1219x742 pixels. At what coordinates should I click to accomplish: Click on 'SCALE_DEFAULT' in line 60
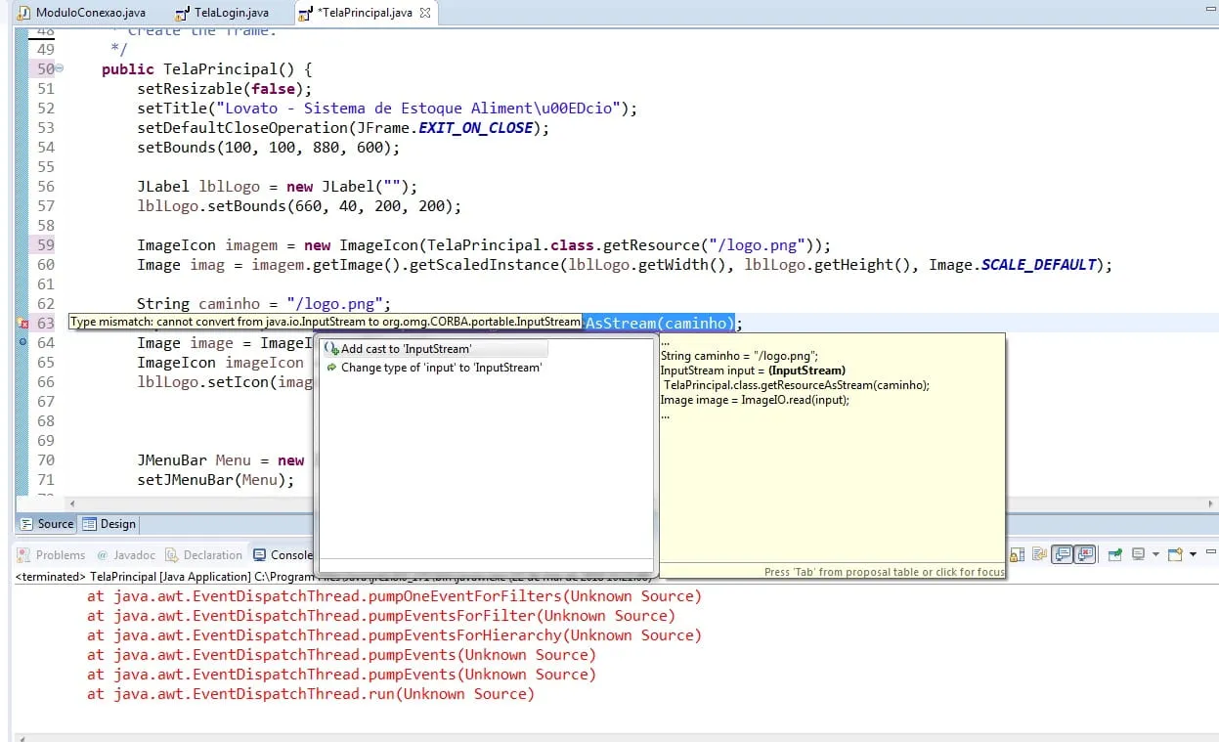coord(1039,265)
